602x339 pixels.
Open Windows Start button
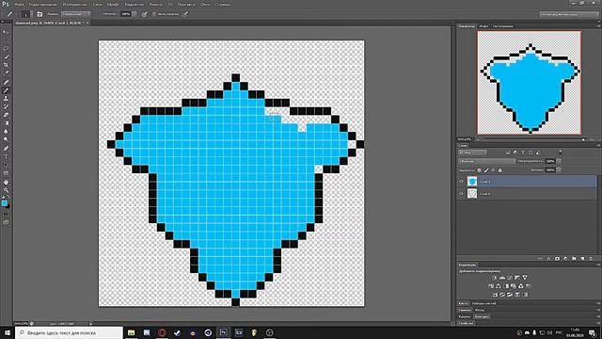[8, 332]
